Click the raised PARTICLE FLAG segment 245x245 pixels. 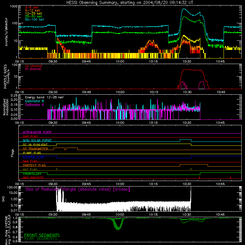click(x=194, y=164)
